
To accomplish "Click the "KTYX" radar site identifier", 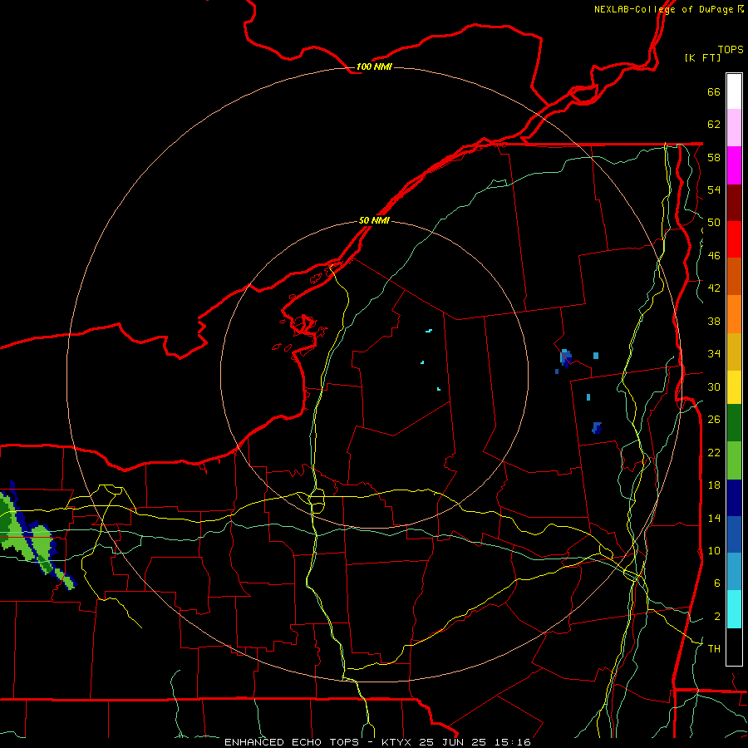I will pos(397,742).
